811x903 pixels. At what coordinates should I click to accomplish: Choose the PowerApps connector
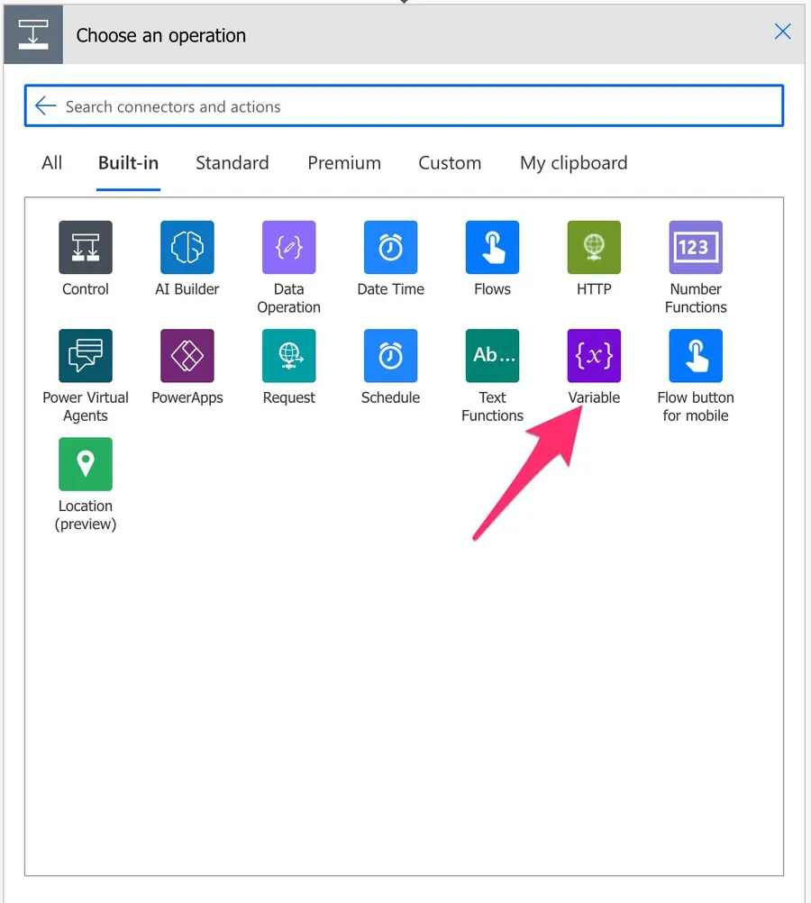187,356
